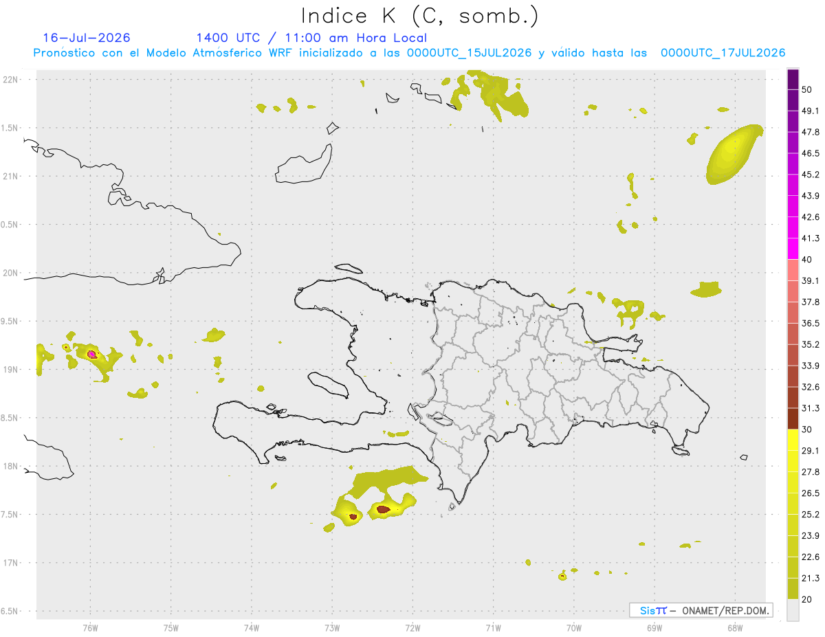This screenshot has height=637, width=825.
Task: Click the "21N" latitude label
Action: 12,177
